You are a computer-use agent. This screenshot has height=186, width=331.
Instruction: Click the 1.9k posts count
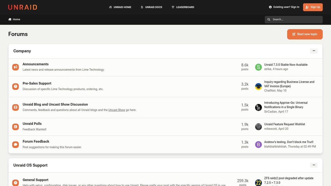point(245,127)
